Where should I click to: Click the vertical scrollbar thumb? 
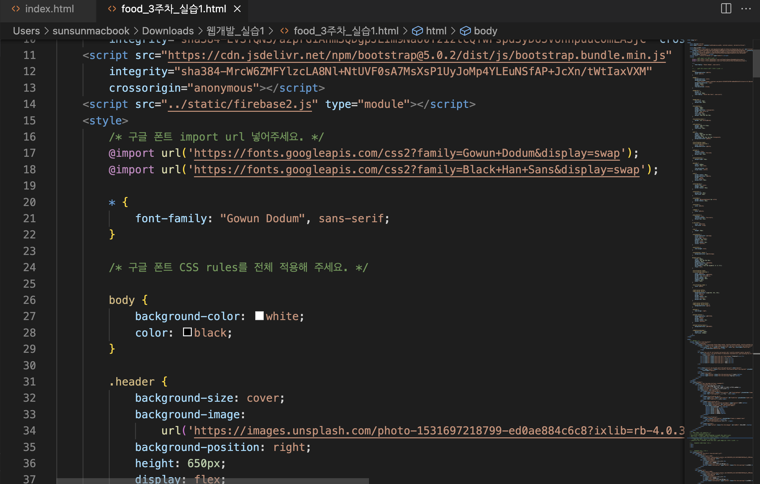pos(756,63)
